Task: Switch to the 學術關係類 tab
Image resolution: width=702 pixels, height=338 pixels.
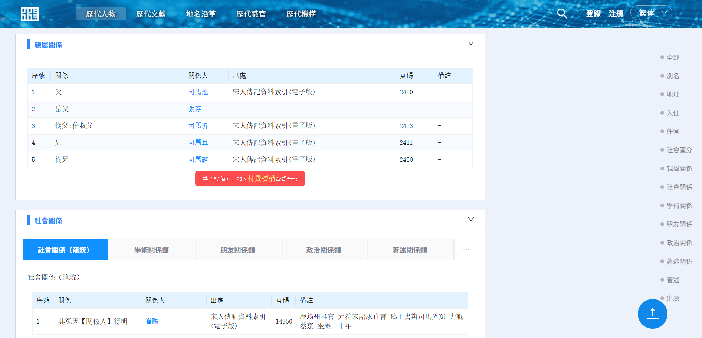Action: (151, 250)
